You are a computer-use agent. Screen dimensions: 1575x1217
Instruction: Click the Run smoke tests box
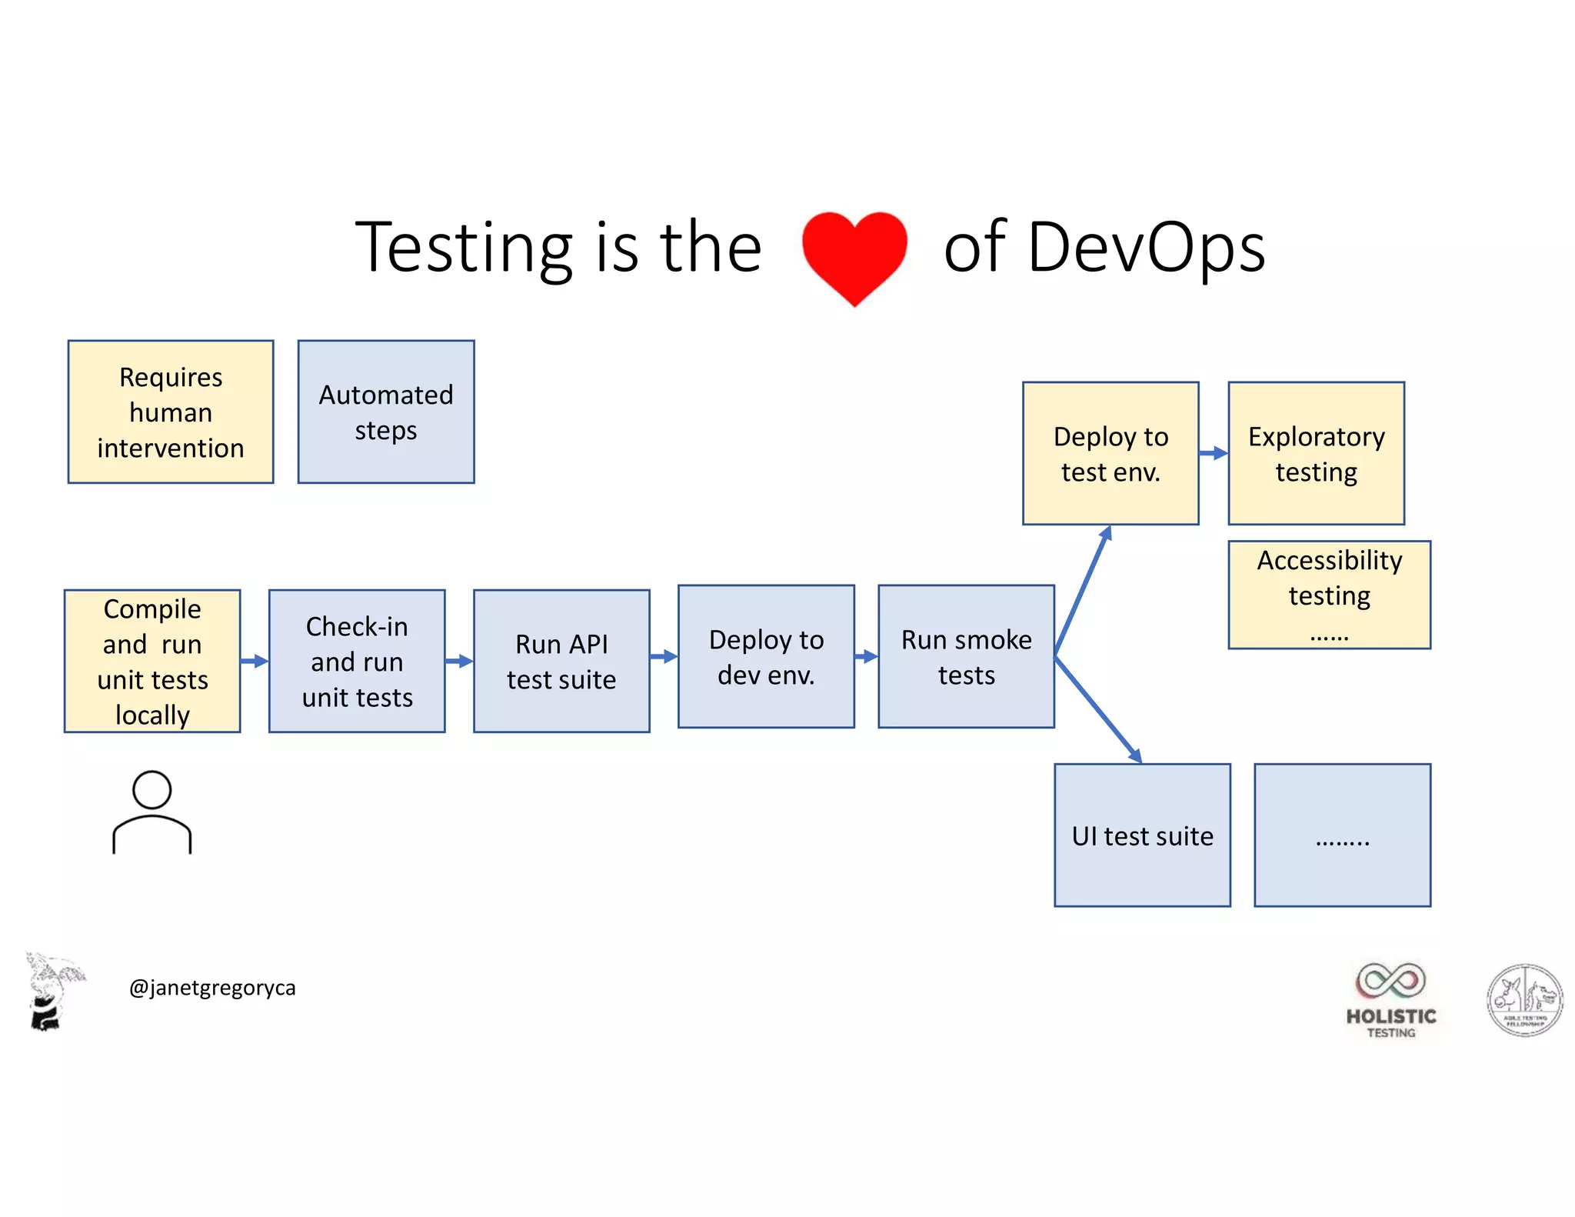(x=966, y=656)
